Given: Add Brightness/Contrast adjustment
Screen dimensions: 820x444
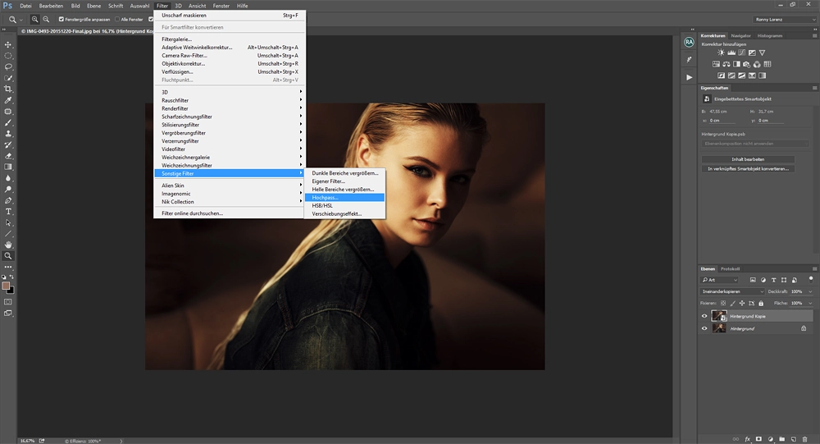Looking at the screenshot, I should (721, 53).
